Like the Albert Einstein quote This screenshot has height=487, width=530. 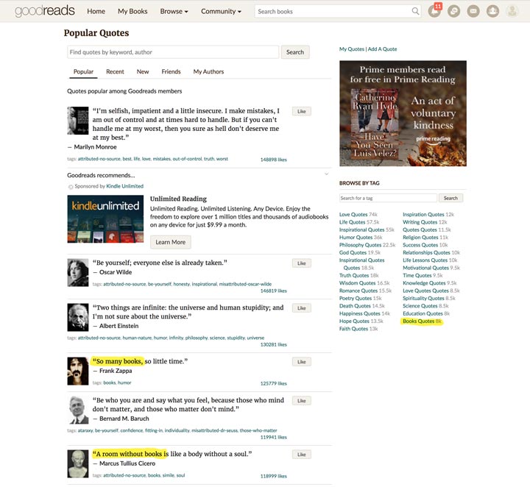pyautogui.click(x=302, y=308)
